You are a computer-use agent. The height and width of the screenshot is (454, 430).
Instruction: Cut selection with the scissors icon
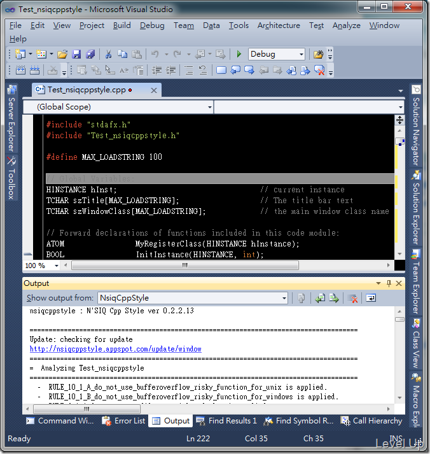point(108,54)
